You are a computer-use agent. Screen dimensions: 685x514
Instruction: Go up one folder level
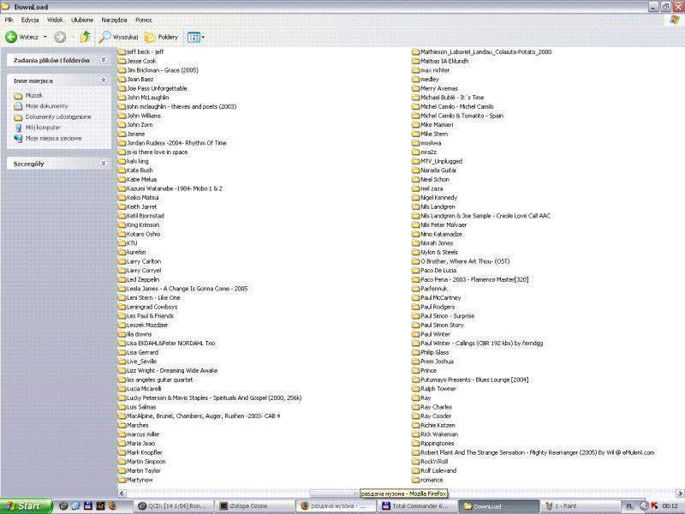click(x=85, y=37)
